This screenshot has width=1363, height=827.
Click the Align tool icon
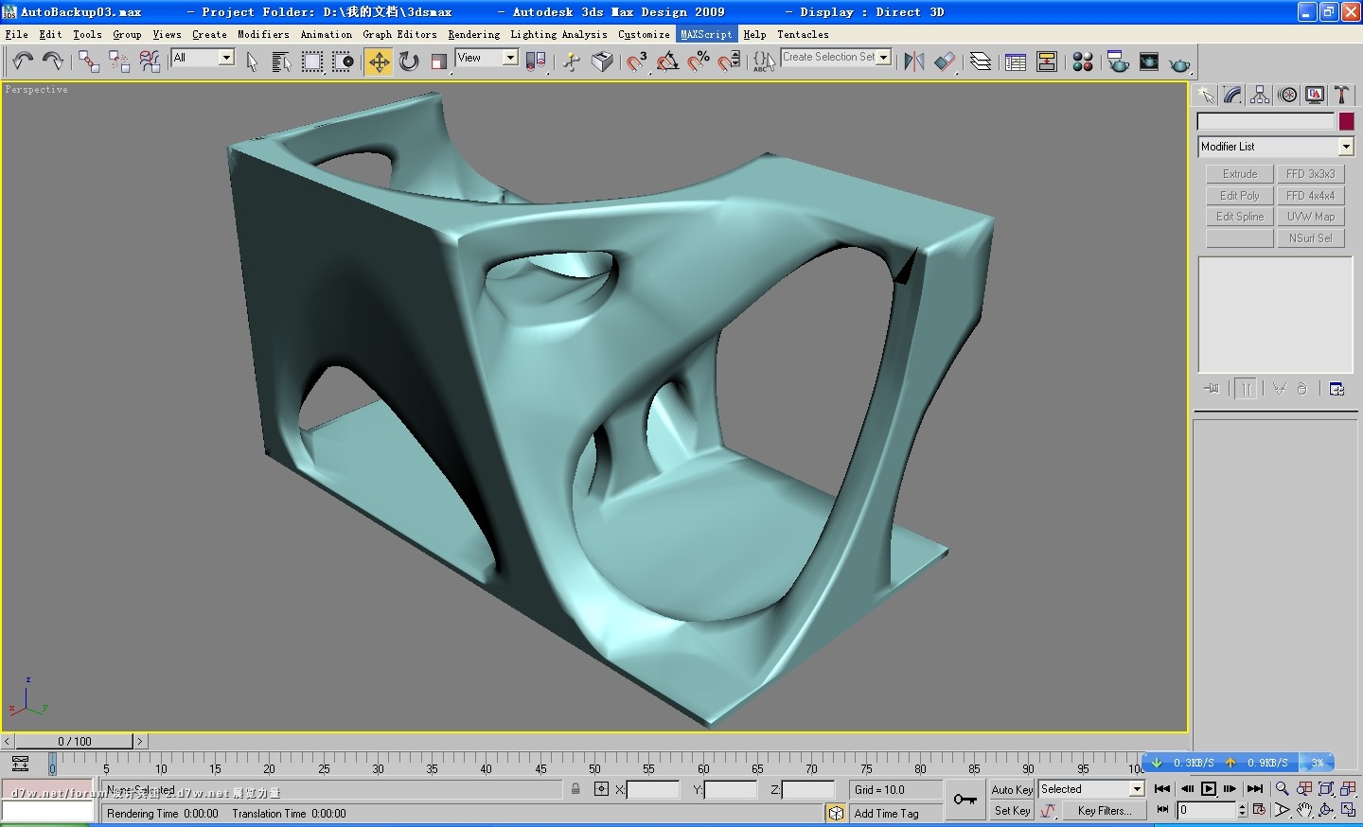(945, 62)
